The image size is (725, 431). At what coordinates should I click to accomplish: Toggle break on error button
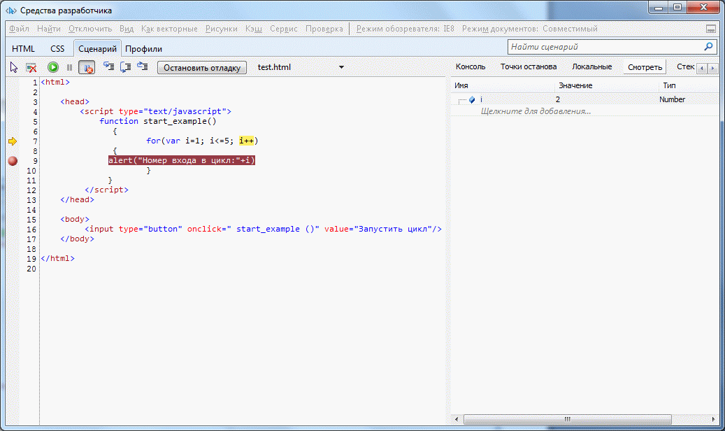(87, 68)
